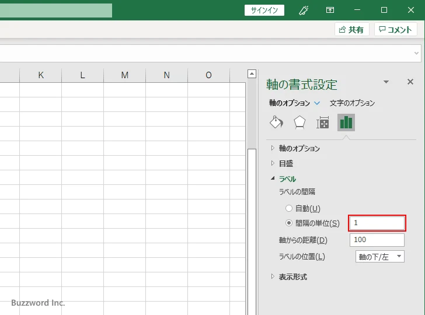Switch to 軸のオプション tab label

(289, 103)
